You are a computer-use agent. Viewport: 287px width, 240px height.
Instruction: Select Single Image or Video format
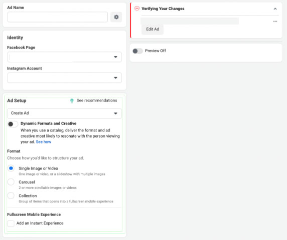[11, 168]
